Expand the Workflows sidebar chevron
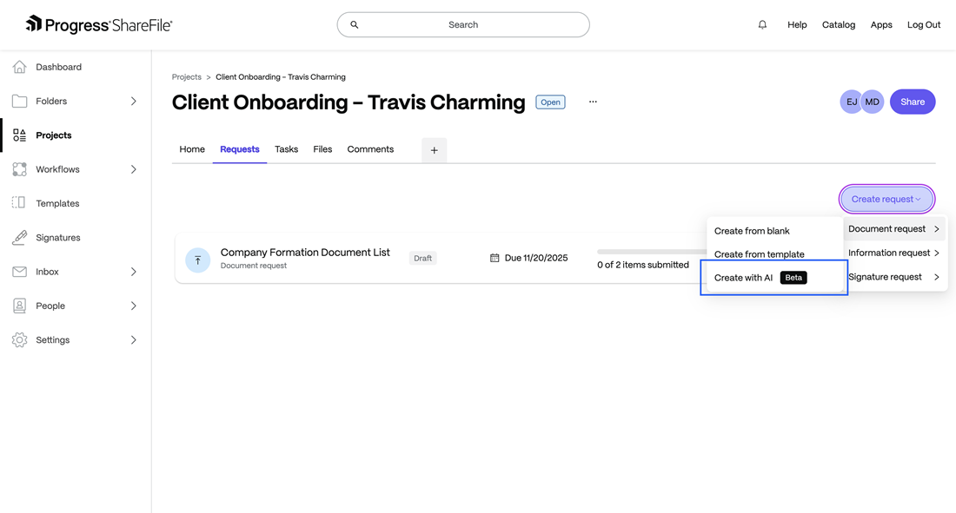 pyautogui.click(x=133, y=169)
